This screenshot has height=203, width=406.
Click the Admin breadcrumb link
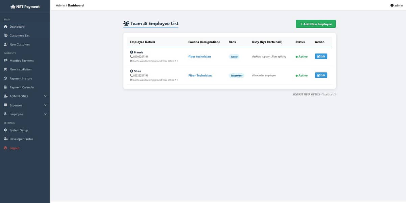coord(60,5)
